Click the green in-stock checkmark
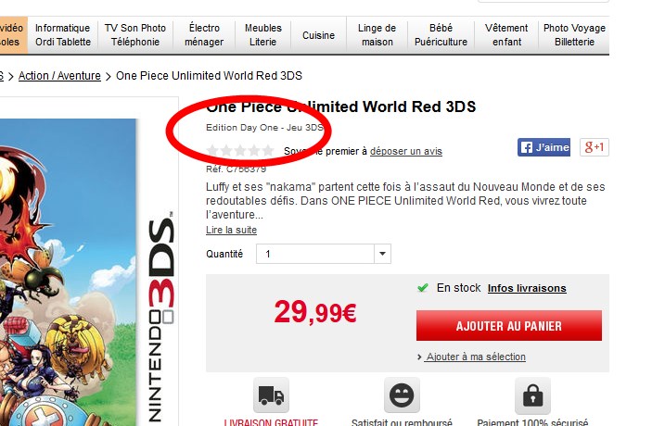Image resolution: width=665 pixels, height=426 pixels. (x=423, y=288)
